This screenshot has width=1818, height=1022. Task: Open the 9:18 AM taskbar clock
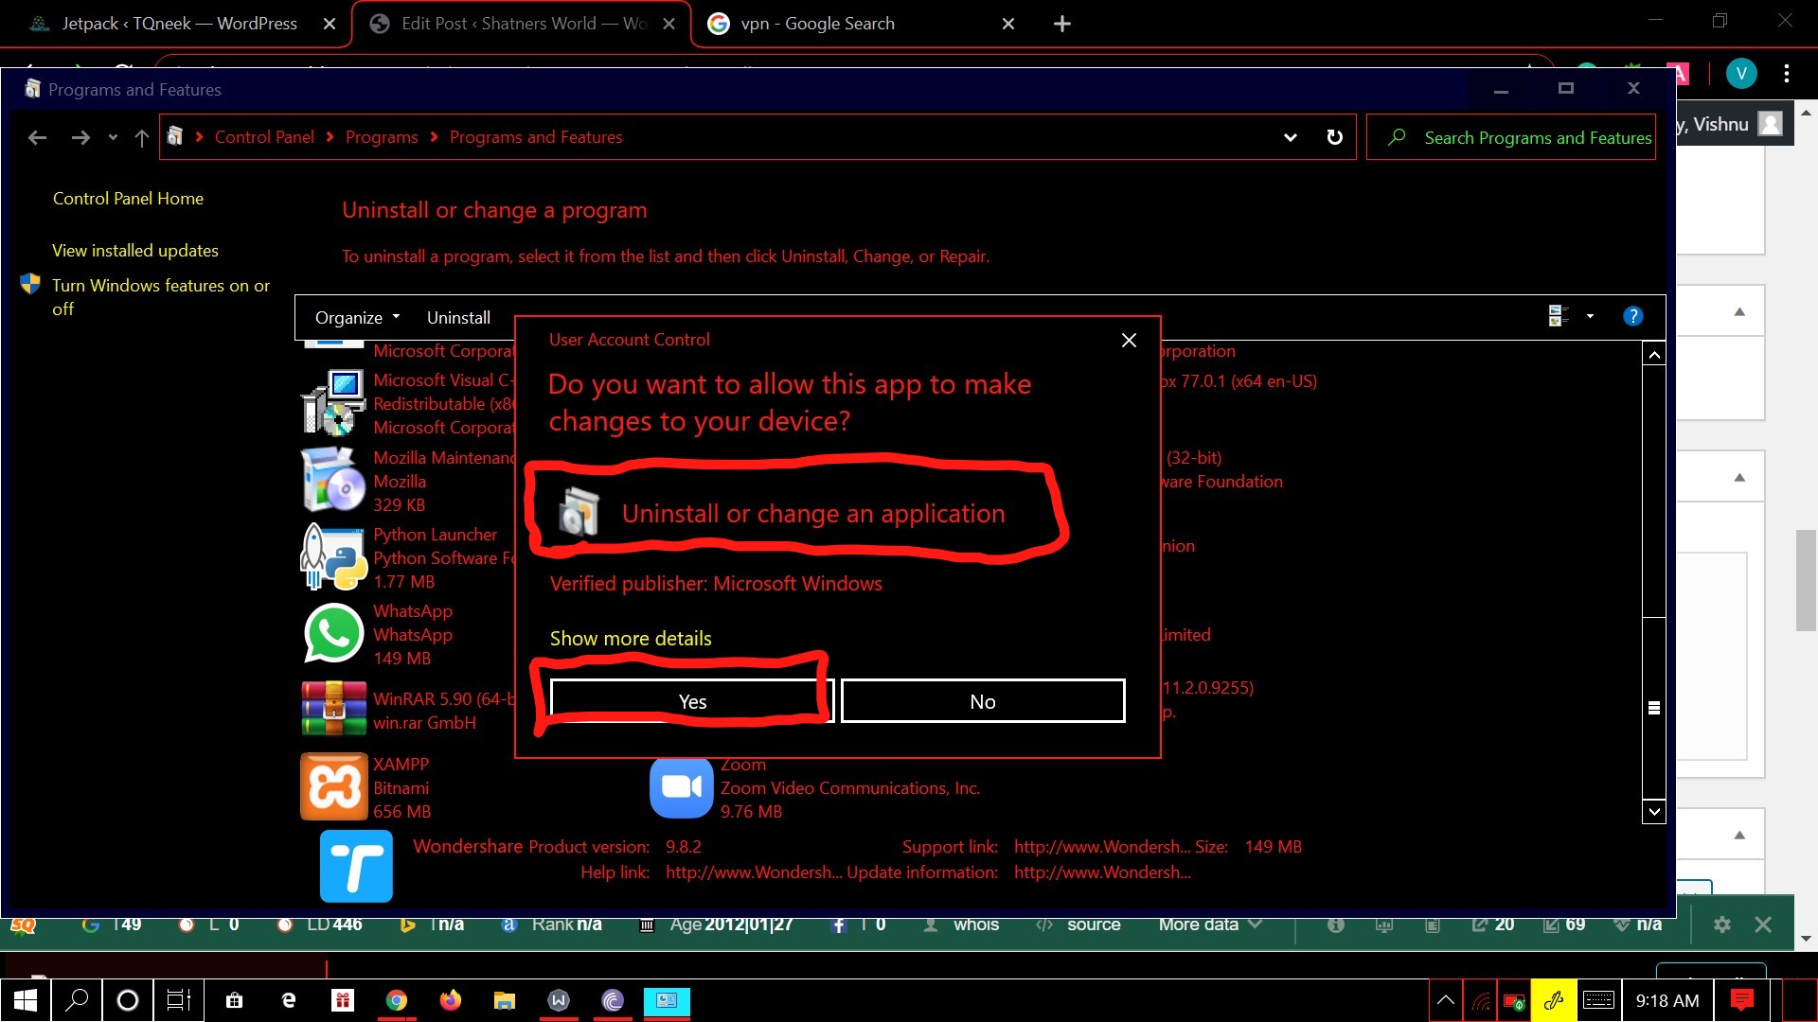pyautogui.click(x=1666, y=1000)
